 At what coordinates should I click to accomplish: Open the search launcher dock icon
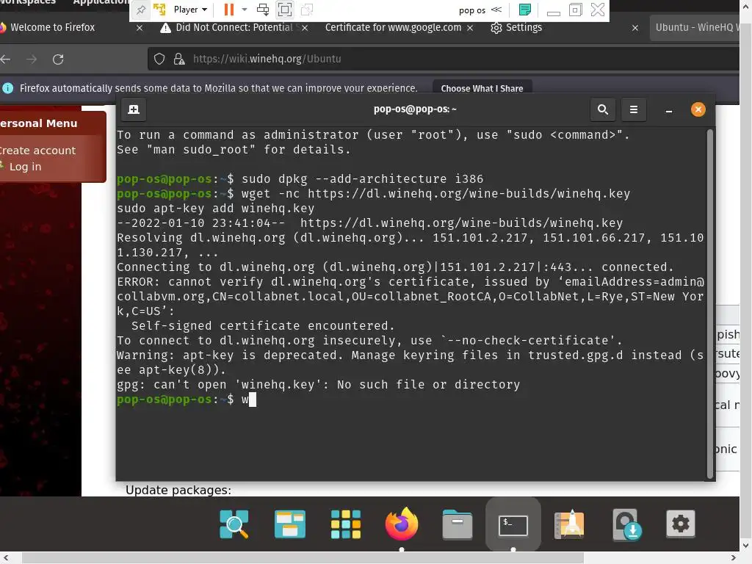click(234, 524)
